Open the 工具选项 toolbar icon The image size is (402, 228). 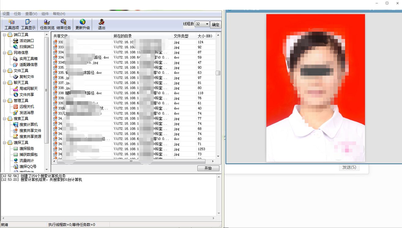coord(12,24)
